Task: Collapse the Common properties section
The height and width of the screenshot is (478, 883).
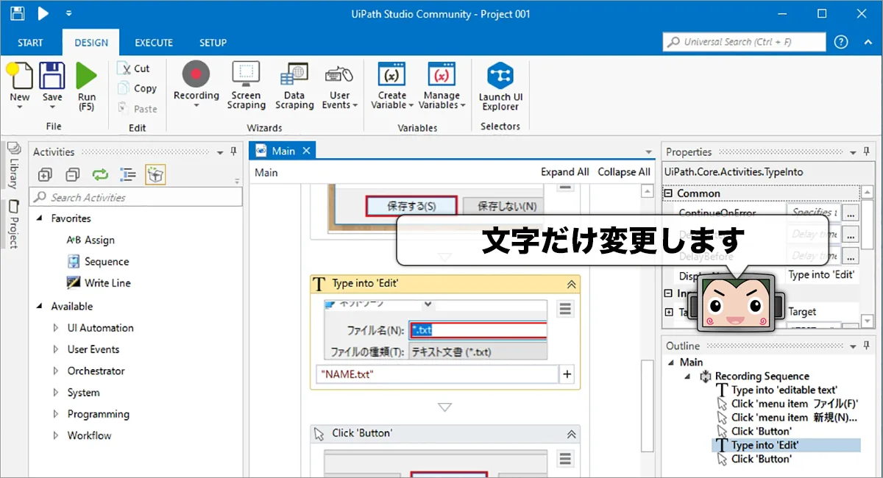Action: pos(669,193)
